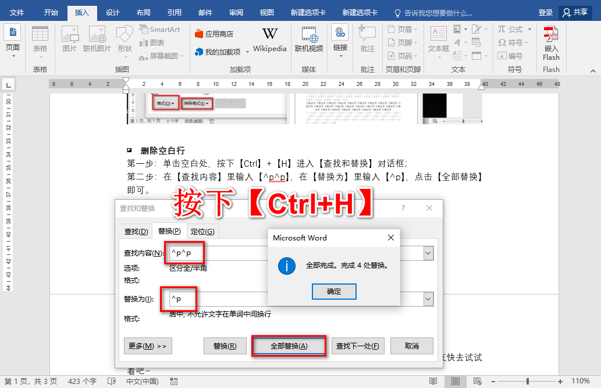The image size is (601, 388).
Task: Switch to Read Mode view icon
Action: (433, 381)
